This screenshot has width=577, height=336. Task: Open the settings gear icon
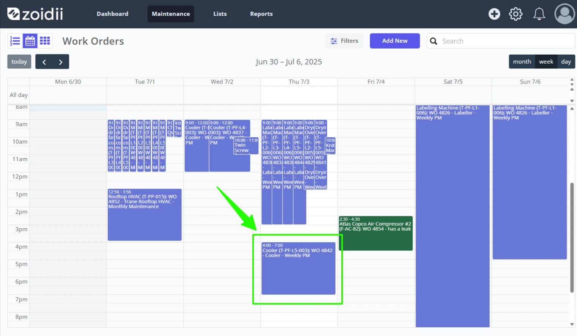click(x=516, y=14)
